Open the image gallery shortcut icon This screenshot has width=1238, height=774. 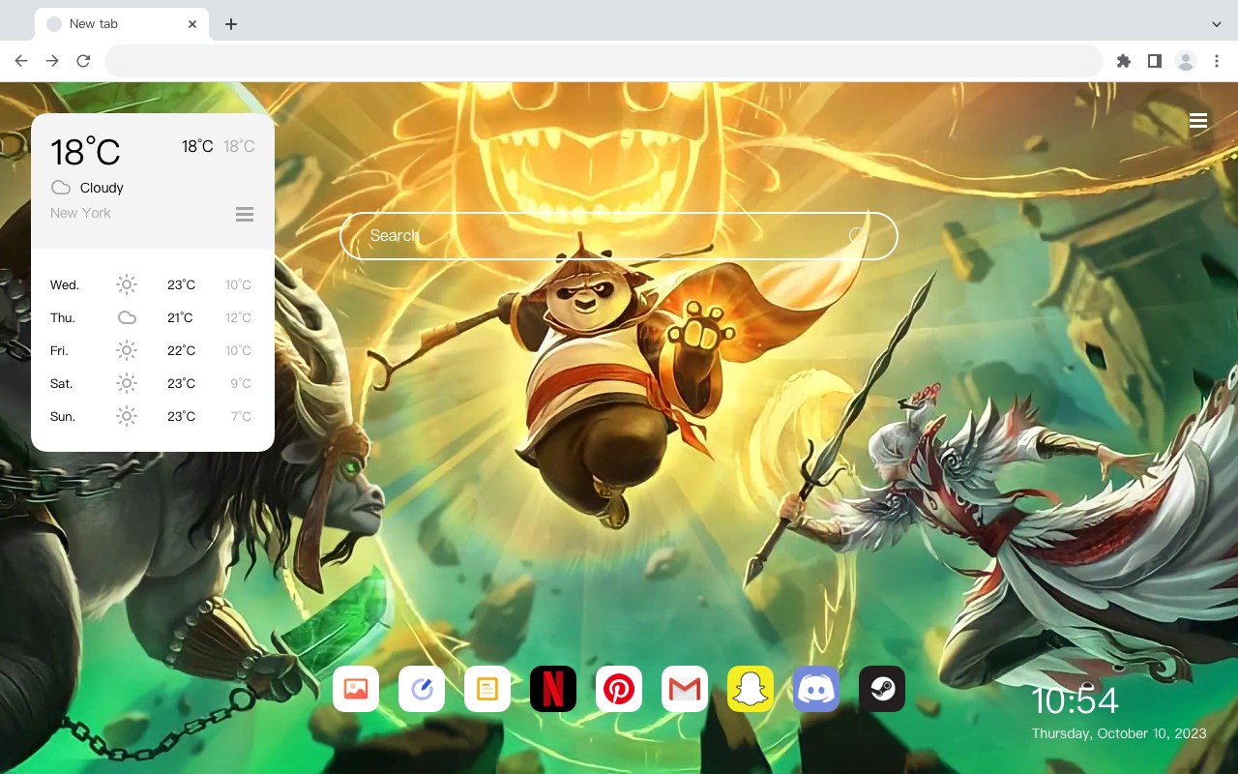pos(356,689)
